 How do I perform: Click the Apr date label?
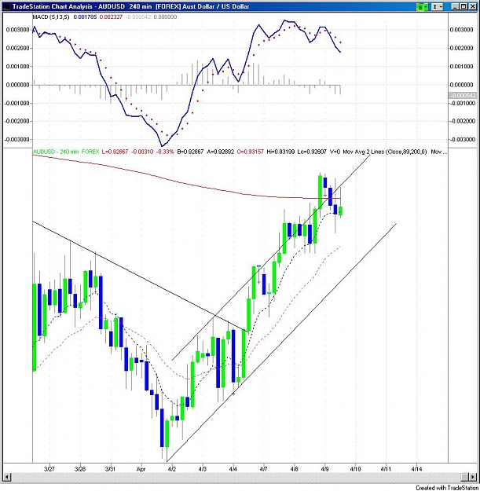pyautogui.click(x=141, y=469)
